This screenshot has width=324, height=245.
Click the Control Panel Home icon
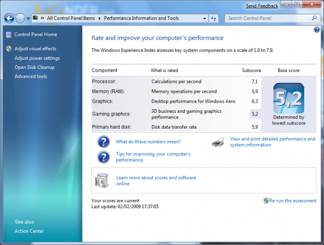click(9, 35)
